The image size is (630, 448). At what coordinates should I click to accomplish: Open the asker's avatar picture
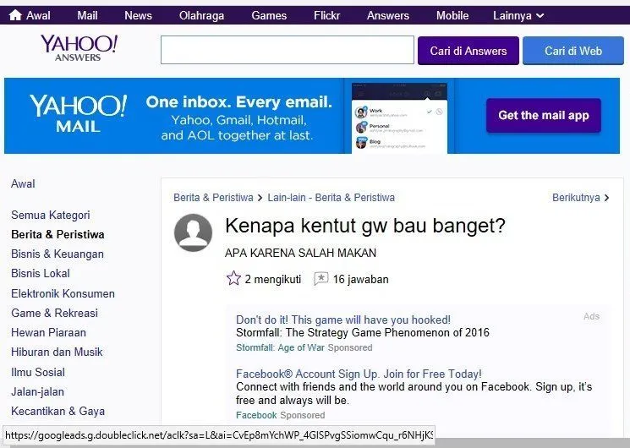194,232
